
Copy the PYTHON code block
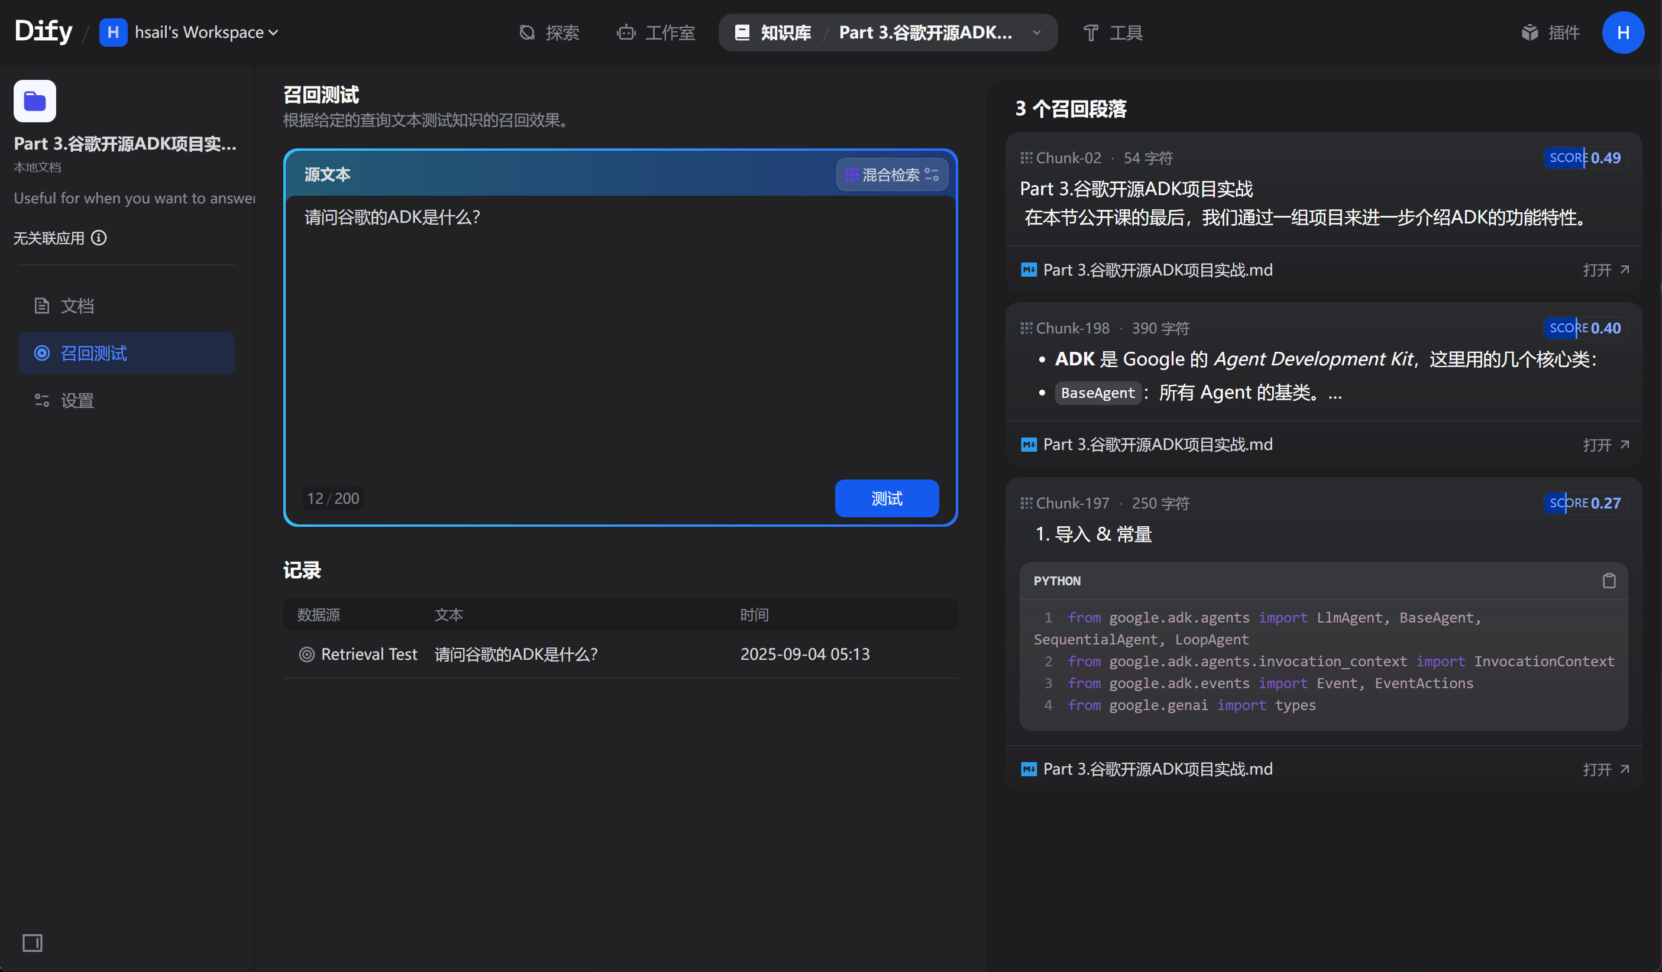[1609, 581]
